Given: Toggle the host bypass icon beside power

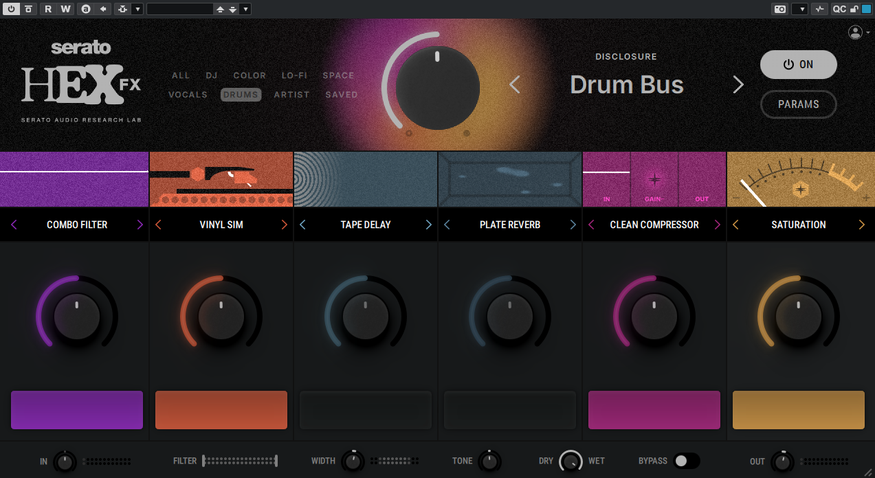Looking at the screenshot, I should [28, 9].
